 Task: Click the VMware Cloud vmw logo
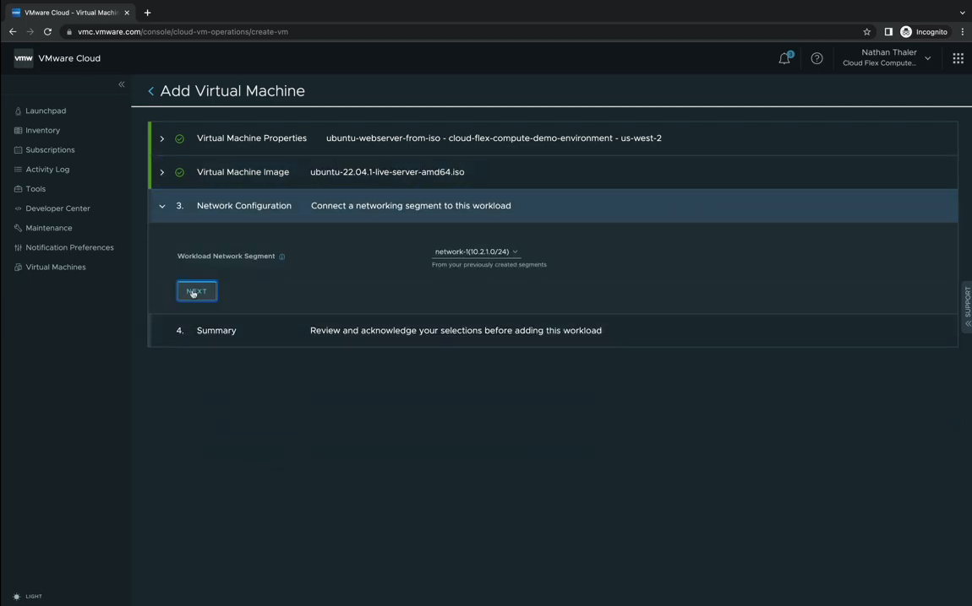(x=24, y=58)
